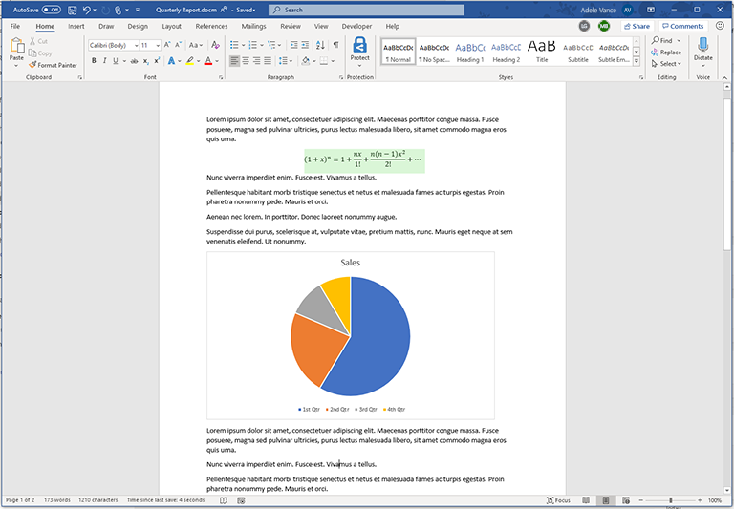Click the spelling proofing status icon
This screenshot has width=734, height=509.
(x=224, y=500)
